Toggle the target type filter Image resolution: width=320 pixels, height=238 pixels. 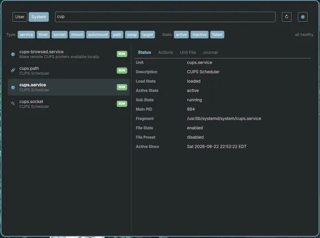click(x=148, y=35)
